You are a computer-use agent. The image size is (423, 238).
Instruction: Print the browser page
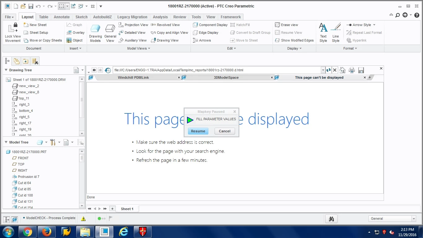pos(351,70)
